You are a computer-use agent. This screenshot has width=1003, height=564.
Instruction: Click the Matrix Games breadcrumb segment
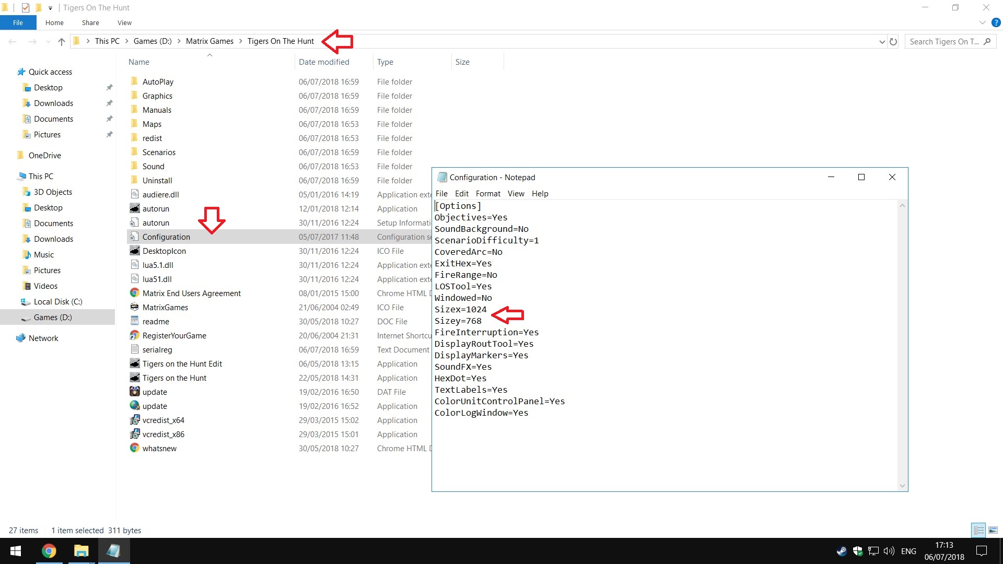pyautogui.click(x=209, y=41)
